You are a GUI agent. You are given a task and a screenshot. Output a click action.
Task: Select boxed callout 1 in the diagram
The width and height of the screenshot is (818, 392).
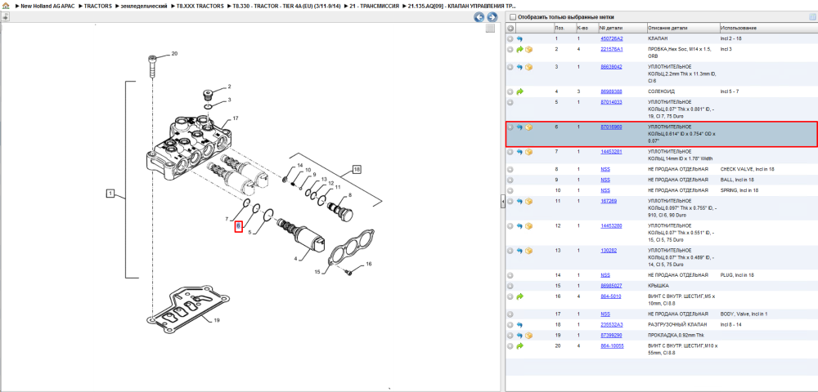click(110, 194)
